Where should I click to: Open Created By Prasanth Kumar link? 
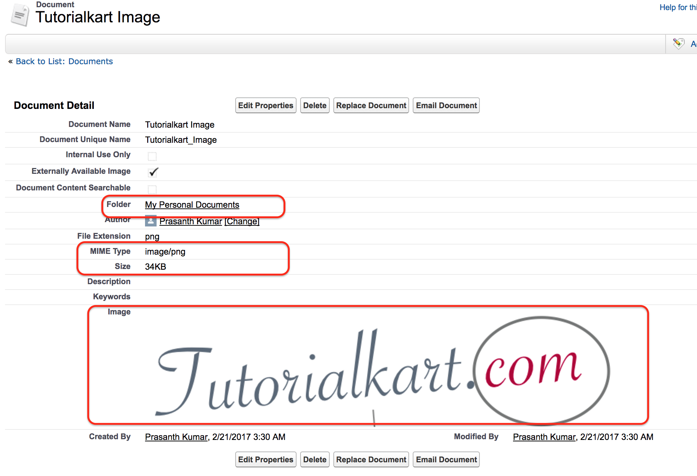pos(176,437)
